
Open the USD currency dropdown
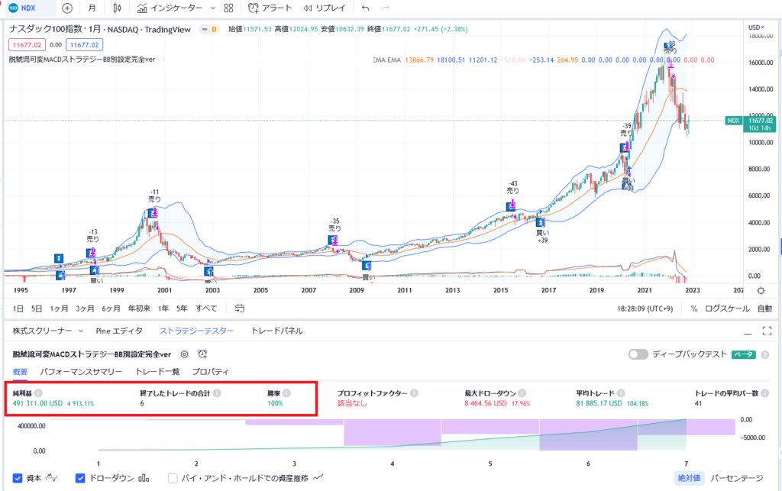click(756, 27)
